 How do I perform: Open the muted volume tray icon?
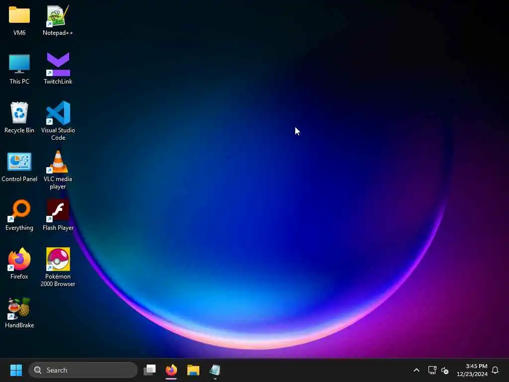pyautogui.click(x=445, y=370)
